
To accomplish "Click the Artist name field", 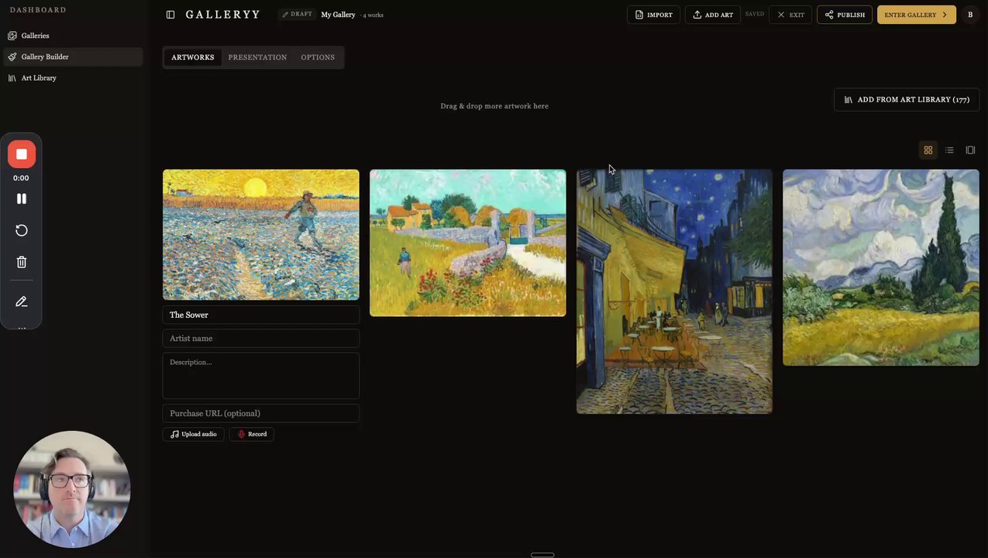I will tap(261, 338).
